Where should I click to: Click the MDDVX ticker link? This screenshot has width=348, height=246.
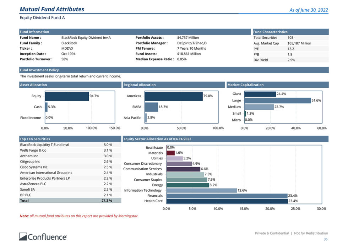tap(67, 48)
